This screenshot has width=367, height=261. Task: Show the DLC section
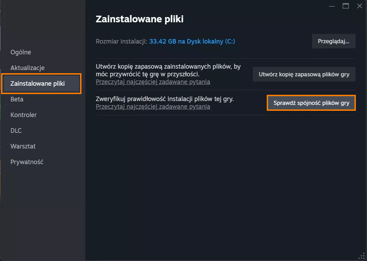(x=16, y=130)
